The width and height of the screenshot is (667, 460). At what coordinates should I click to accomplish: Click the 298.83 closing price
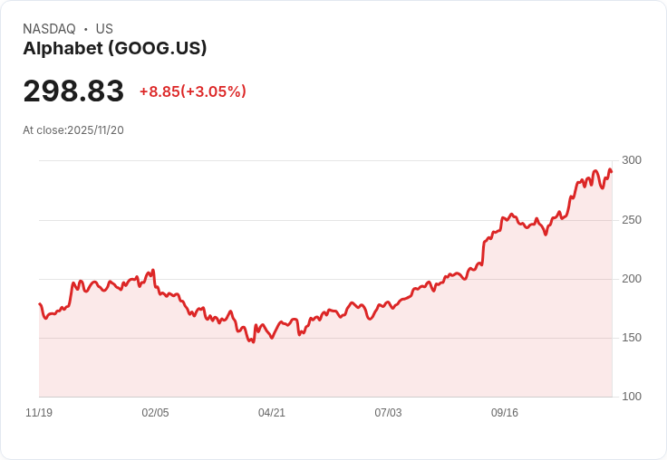tap(73, 91)
